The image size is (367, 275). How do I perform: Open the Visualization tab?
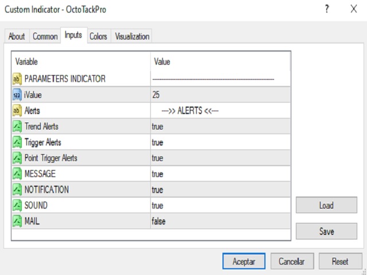tap(132, 36)
